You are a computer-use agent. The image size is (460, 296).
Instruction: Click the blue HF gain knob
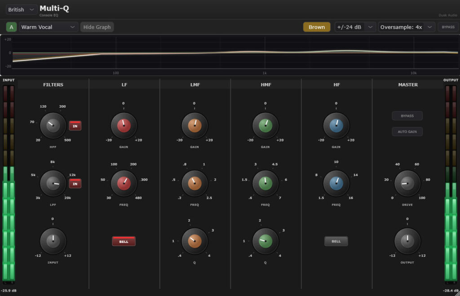[336, 126]
